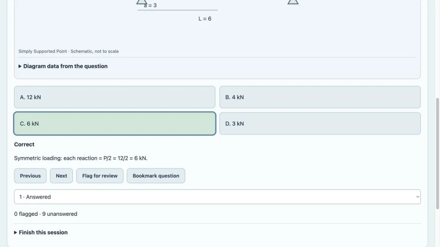
Task: Click the 'L = 6' span label
Action: point(205,19)
